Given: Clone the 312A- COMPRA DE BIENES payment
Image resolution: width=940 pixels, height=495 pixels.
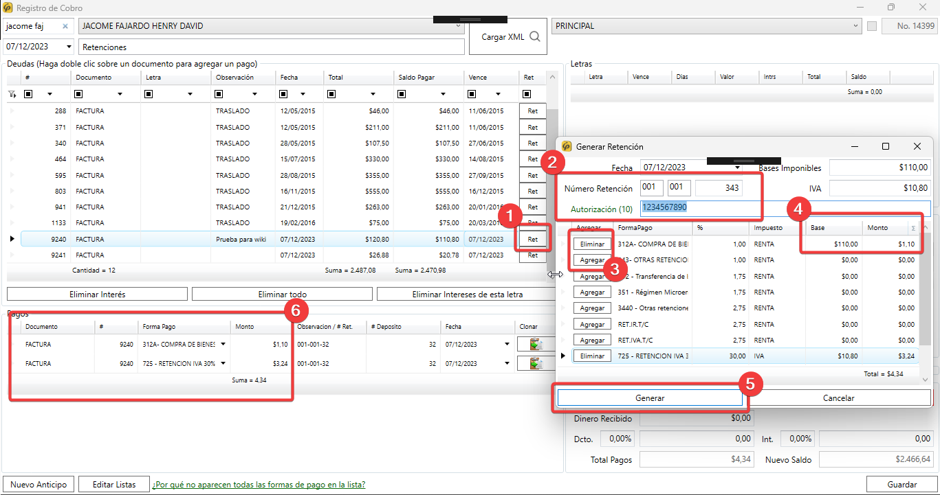Looking at the screenshot, I should (x=536, y=345).
